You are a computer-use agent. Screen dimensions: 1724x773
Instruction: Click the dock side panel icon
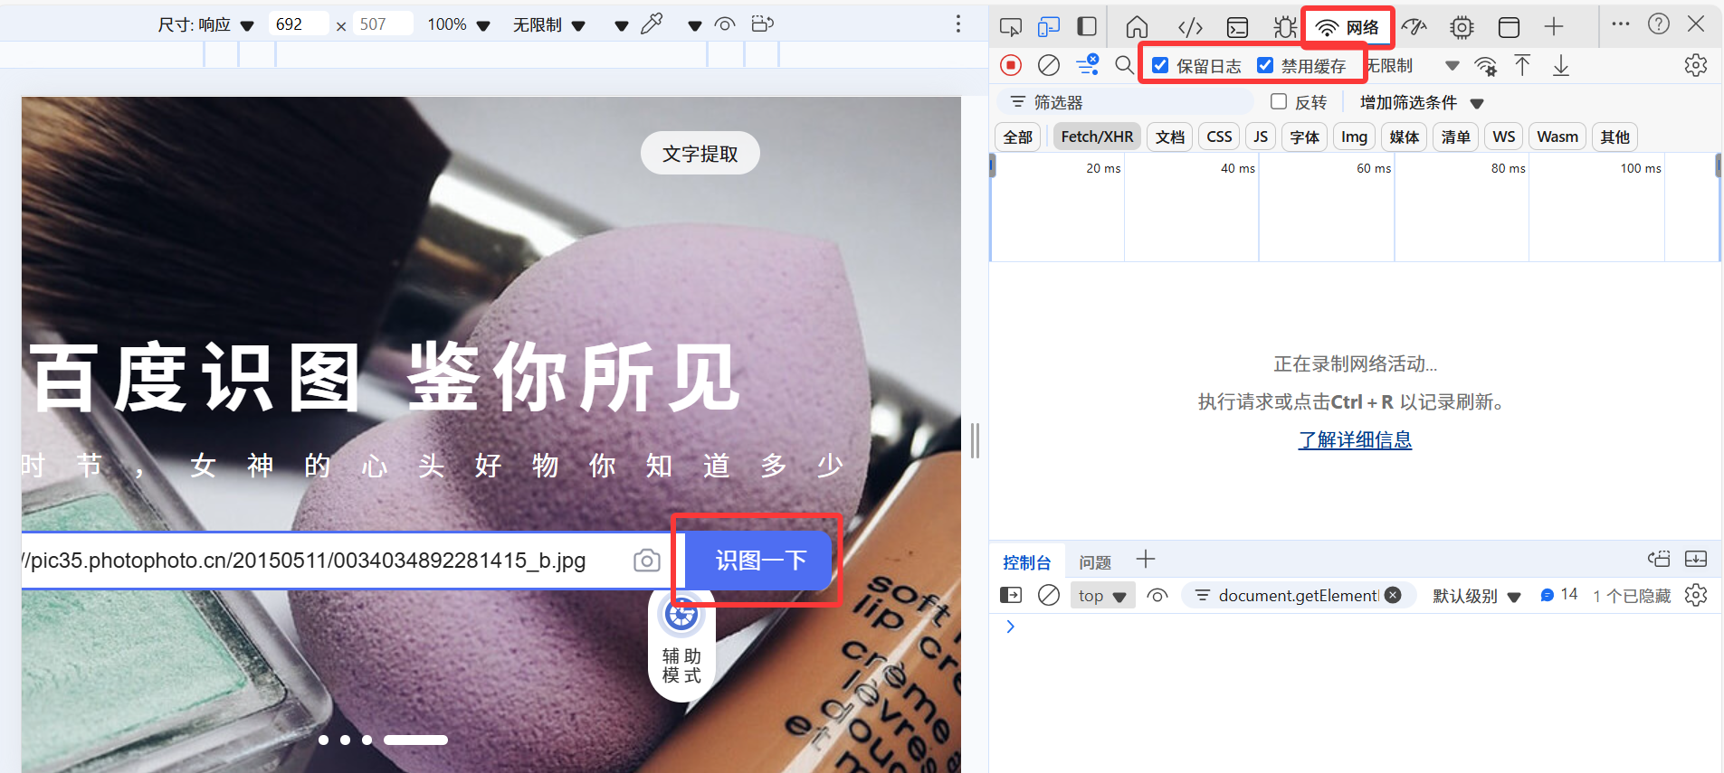coord(1087,27)
